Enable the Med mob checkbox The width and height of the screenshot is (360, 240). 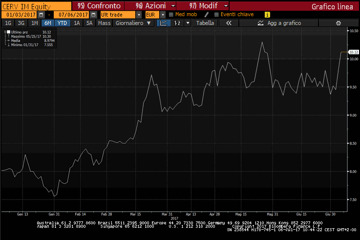(x=171, y=15)
